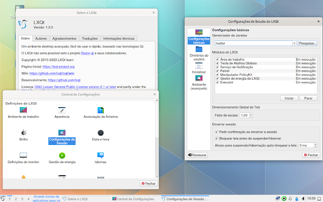Open LXQt main menu on panel
The height and width of the screenshot is (202, 323).
[x=3, y=198]
